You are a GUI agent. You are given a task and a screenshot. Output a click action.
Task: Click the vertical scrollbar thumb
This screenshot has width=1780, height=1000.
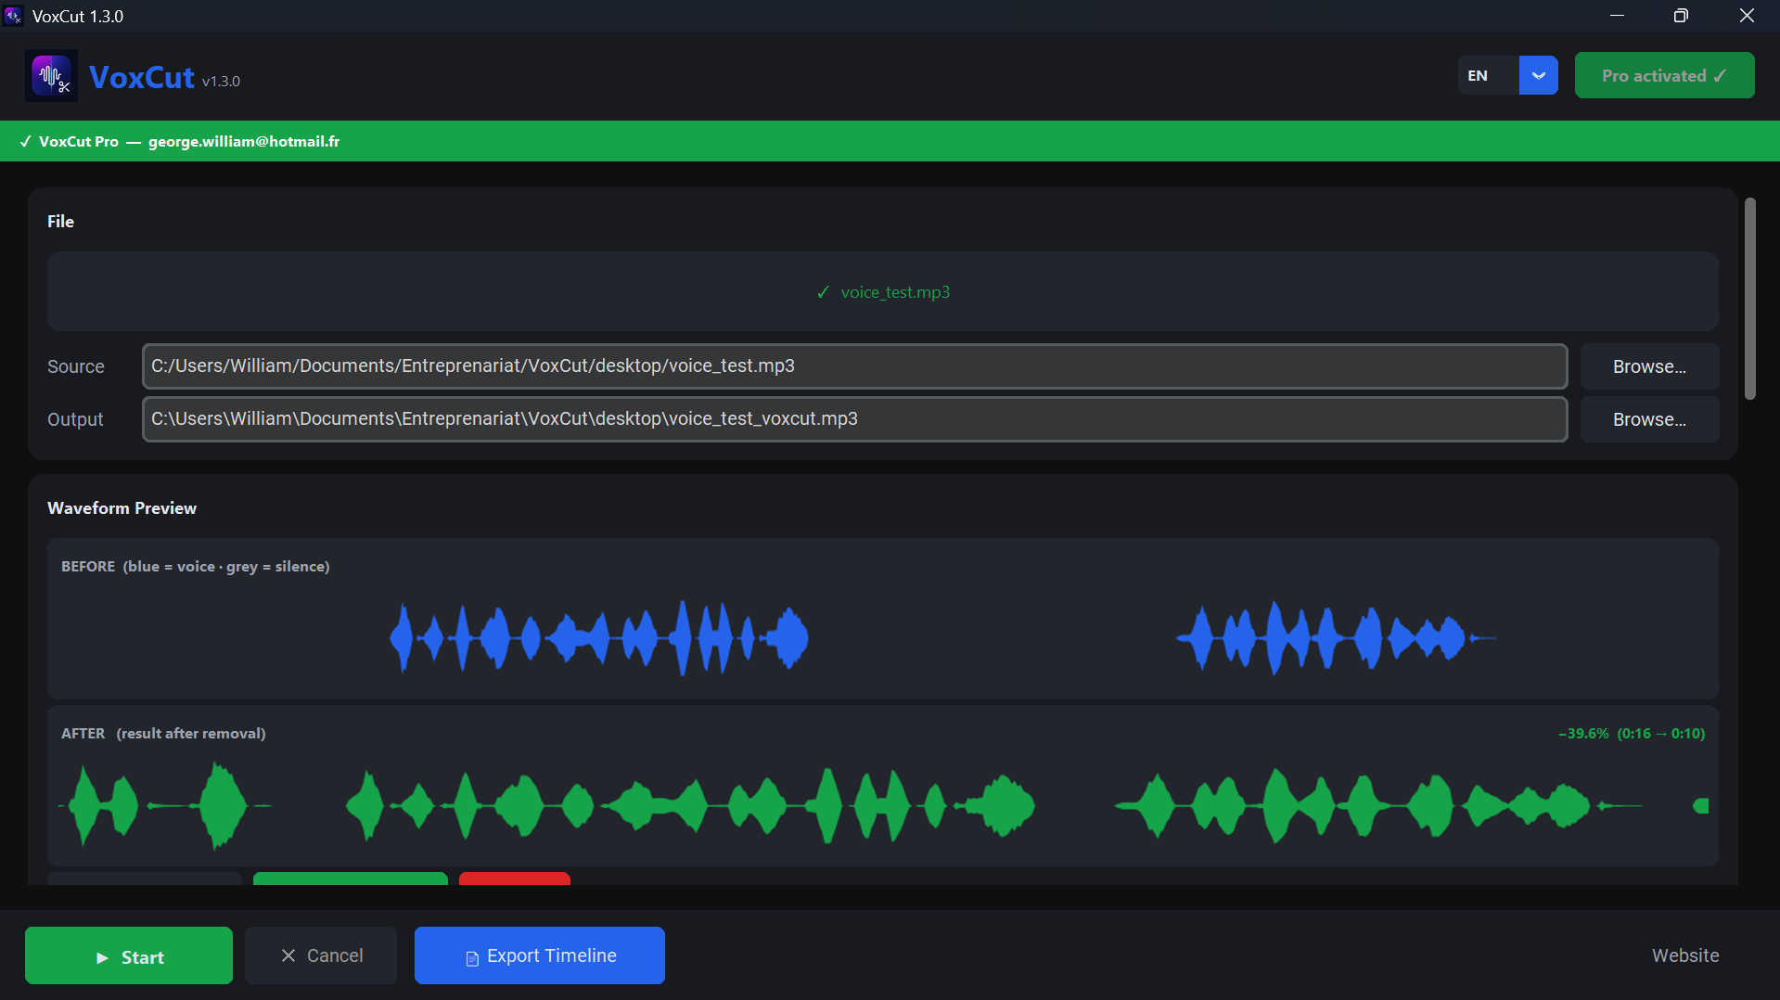(1749, 299)
